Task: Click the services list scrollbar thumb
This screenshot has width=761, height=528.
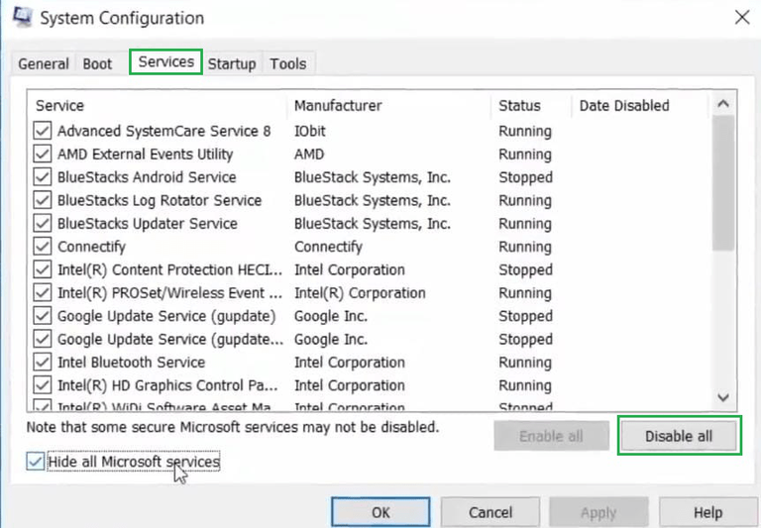Action: point(723,183)
